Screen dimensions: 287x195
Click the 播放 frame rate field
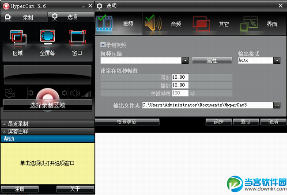pyautogui.click(x=180, y=85)
